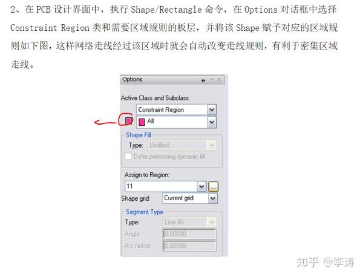The image size is (363, 277).
Task: Click the Segment Type group label
Action: 144,212
